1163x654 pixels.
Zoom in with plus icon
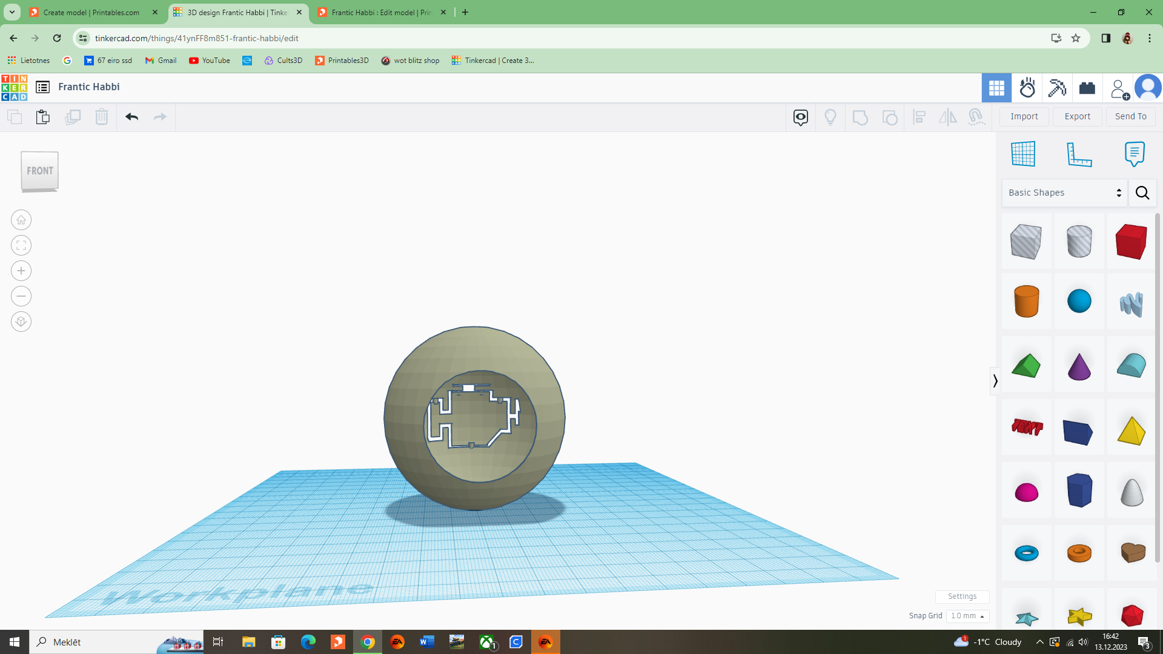point(21,271)
